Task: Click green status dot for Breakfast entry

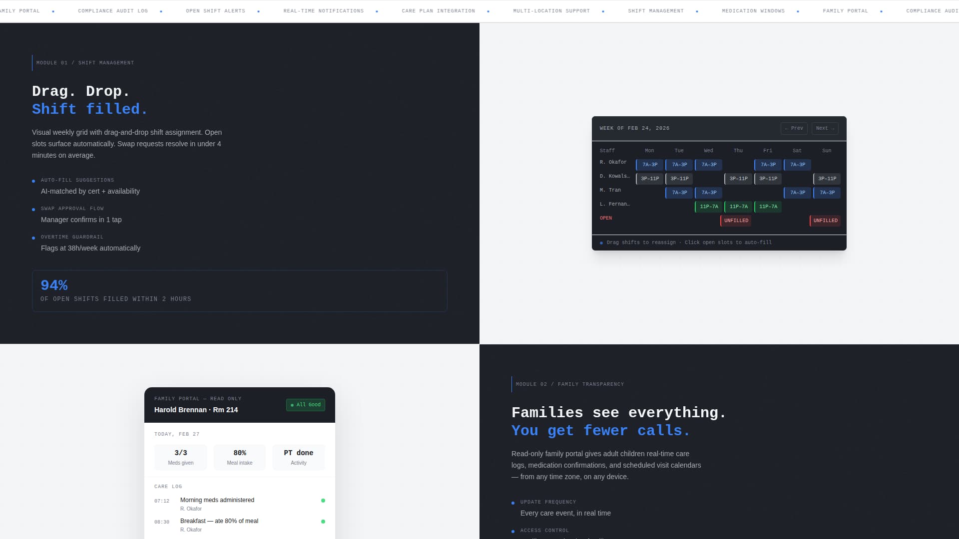Action: pyautogui.click(x=323, y=522)
